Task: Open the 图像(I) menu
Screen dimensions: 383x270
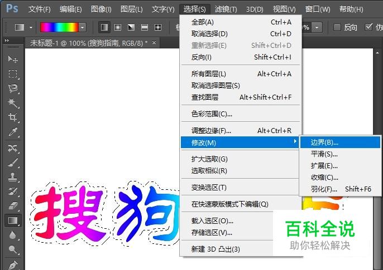Action: coord(101,9)
